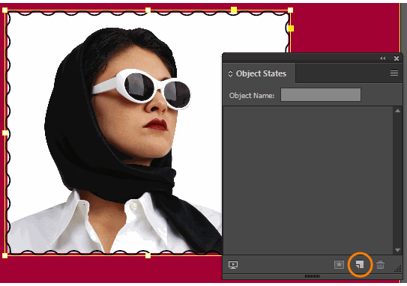
Task: Click the states list scroll down arrow
Action: point(397,250)
